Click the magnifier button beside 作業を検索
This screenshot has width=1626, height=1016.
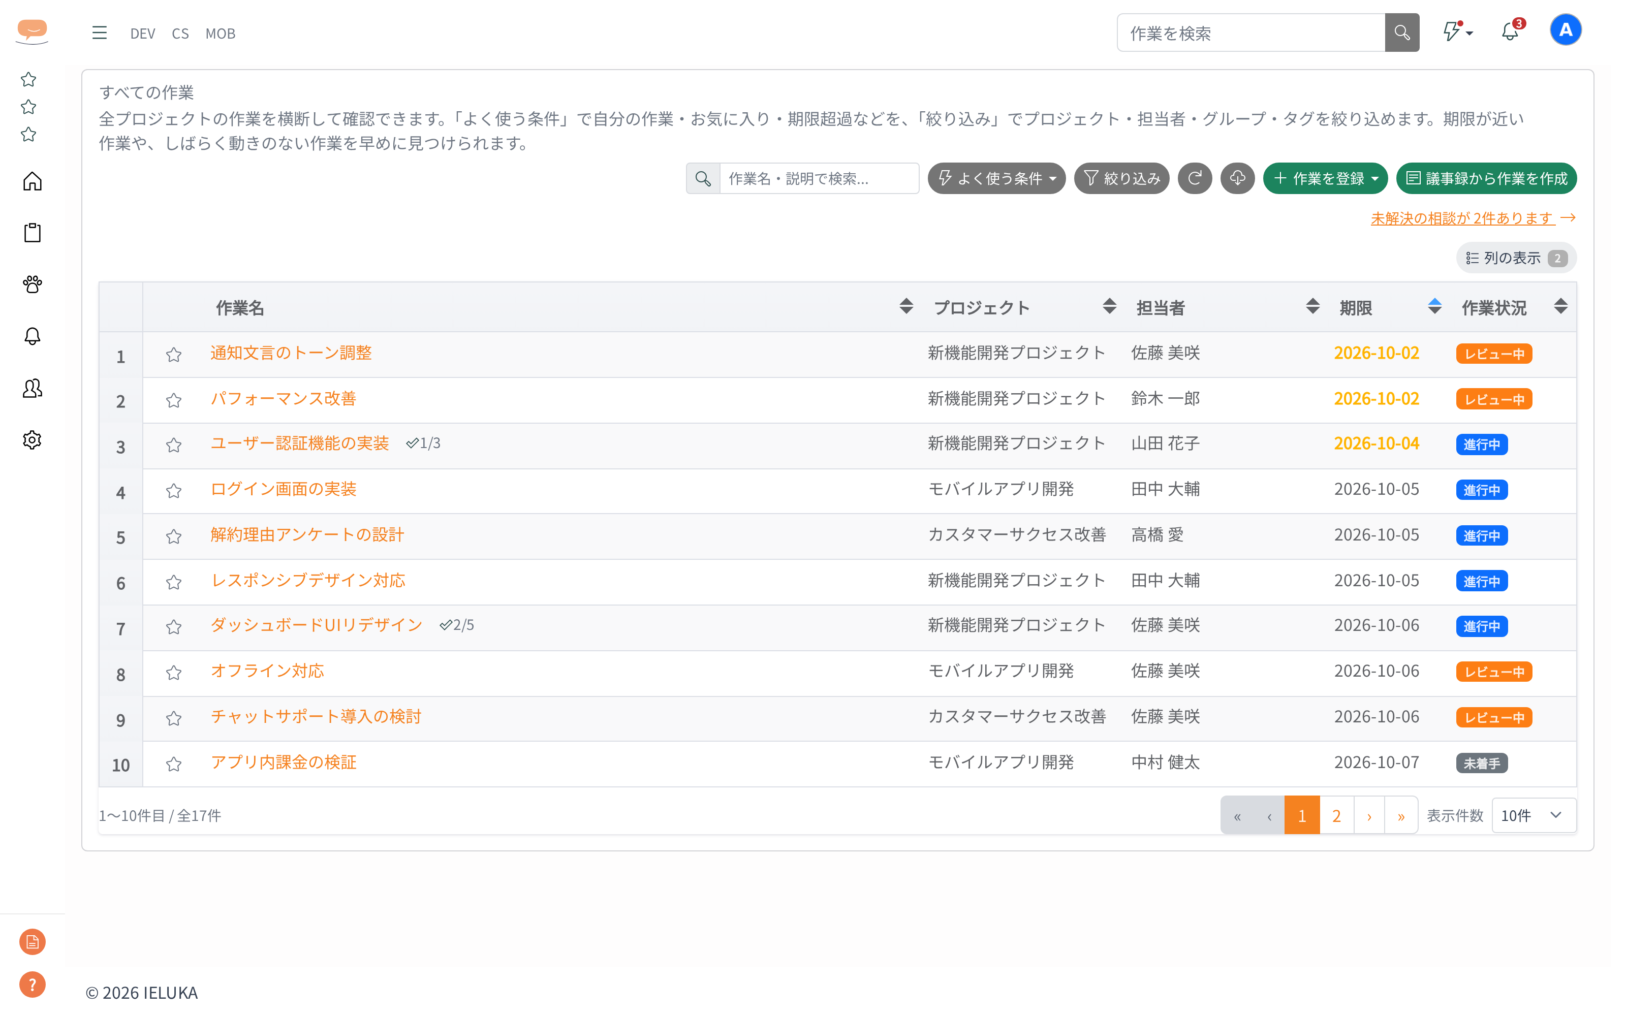(1401, 32)
